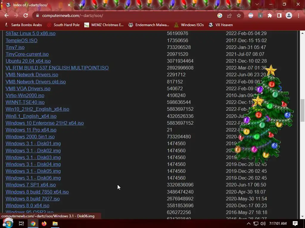Screen dimensions: 305x228
Task: Click VM8 Network Drivers.iso link
Action: point(32,75)
